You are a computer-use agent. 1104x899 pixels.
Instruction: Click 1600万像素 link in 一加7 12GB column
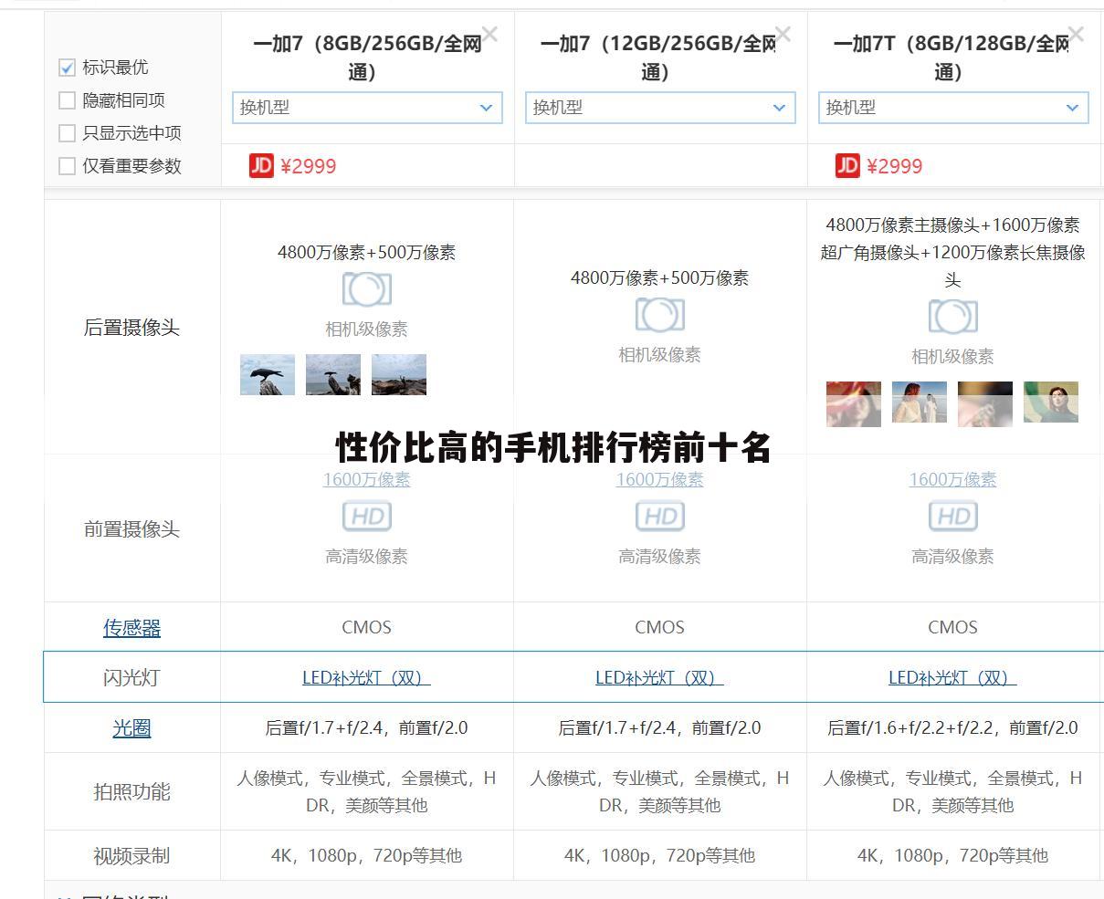click(x=660, y=480)
